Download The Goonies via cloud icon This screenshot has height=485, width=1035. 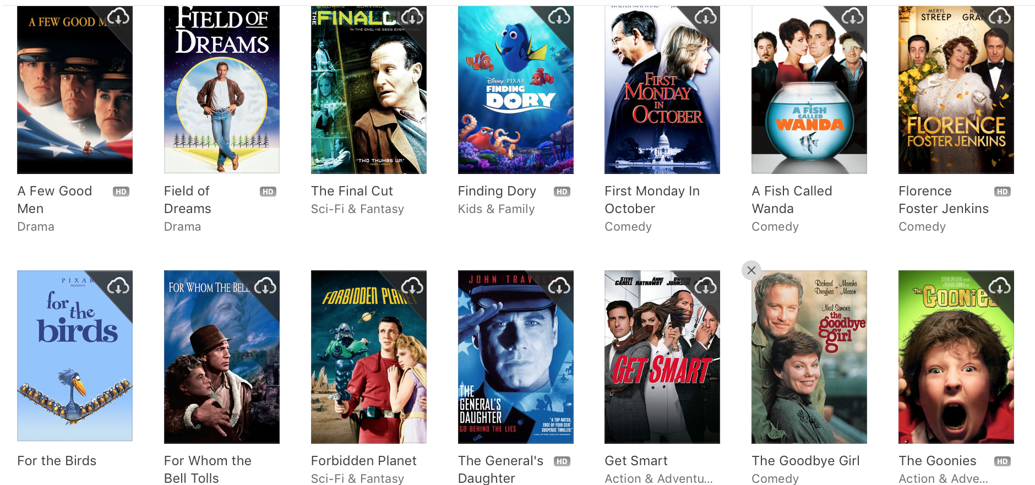pyautogui.click(x=1000, y=286)
